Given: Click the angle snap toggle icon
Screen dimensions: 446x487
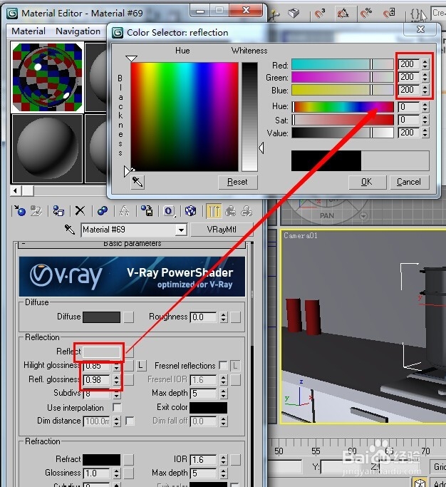Looking at the screenshot, I should click(x=343, y=14).
